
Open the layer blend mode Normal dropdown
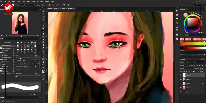click(186, 68)
